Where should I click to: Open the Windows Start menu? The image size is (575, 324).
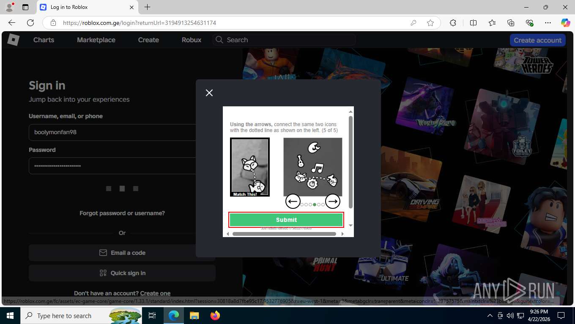(10, 316)
